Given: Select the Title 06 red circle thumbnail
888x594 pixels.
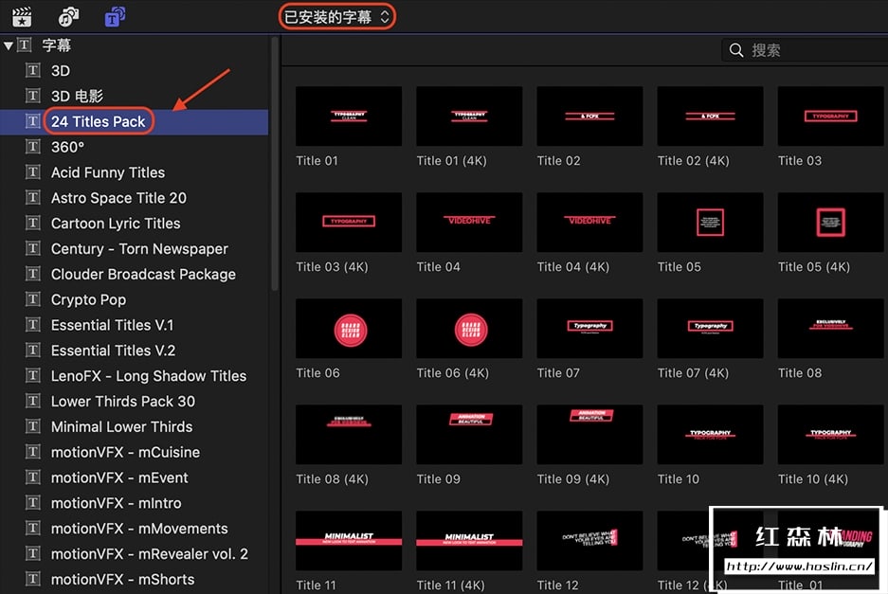Looking at the screenshot, I should click(x=349, y=329).
